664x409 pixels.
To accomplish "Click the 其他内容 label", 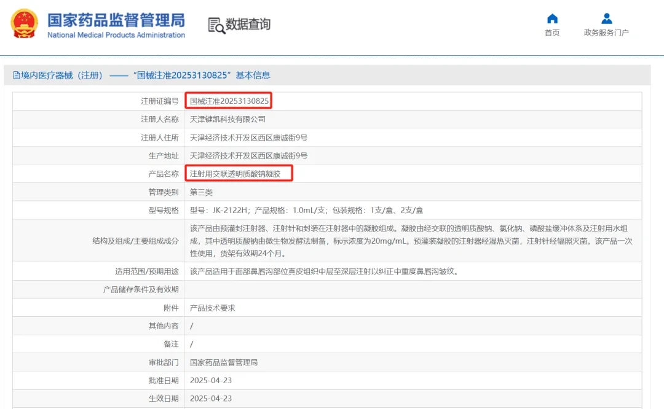I will [164, 325].
